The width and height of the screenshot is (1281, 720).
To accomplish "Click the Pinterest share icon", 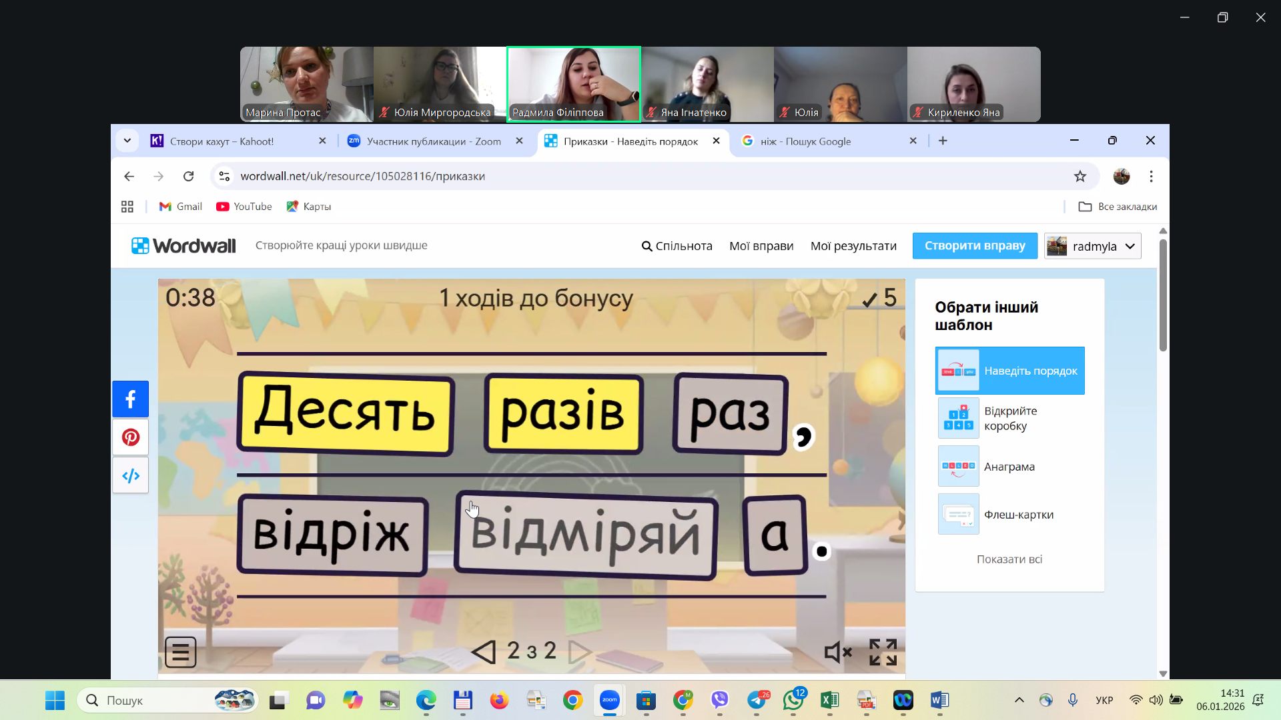I will [131, 437].
